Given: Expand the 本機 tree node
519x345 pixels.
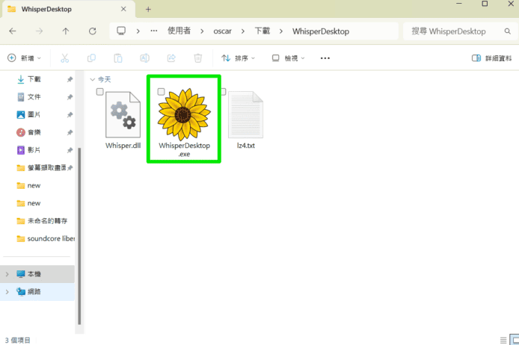Looking at the screenshot, I should point(7,274).
